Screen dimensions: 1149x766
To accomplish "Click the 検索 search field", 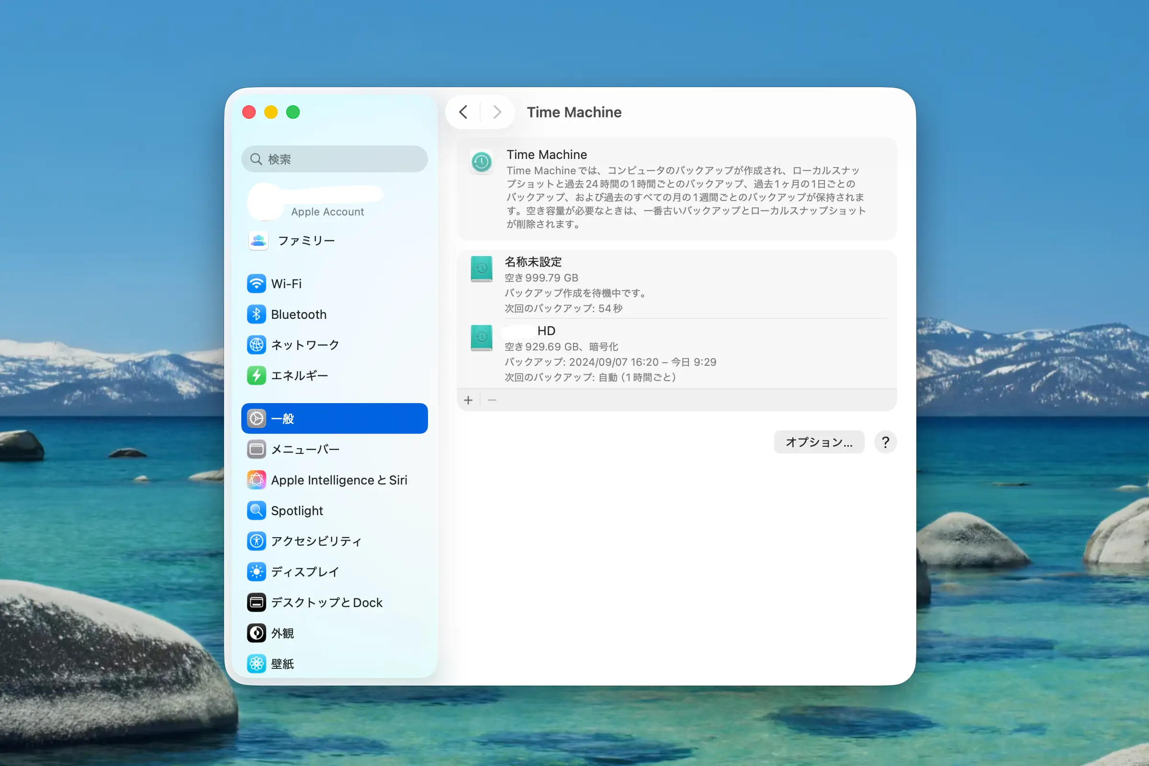I will 334,159.
